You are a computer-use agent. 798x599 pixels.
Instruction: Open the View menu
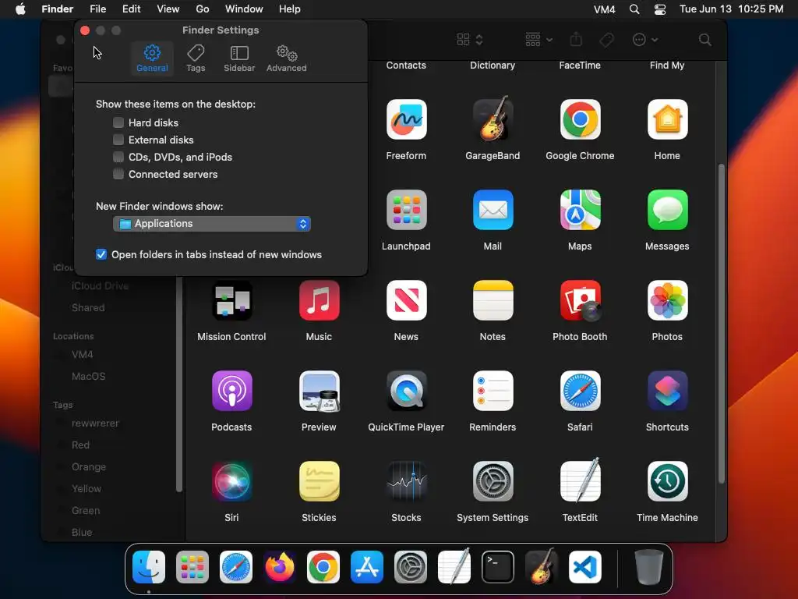pos(168,9)
